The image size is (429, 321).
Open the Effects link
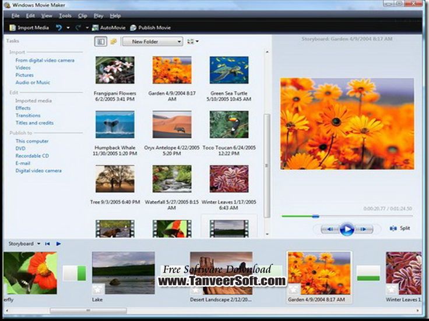[x=23, y=108]
